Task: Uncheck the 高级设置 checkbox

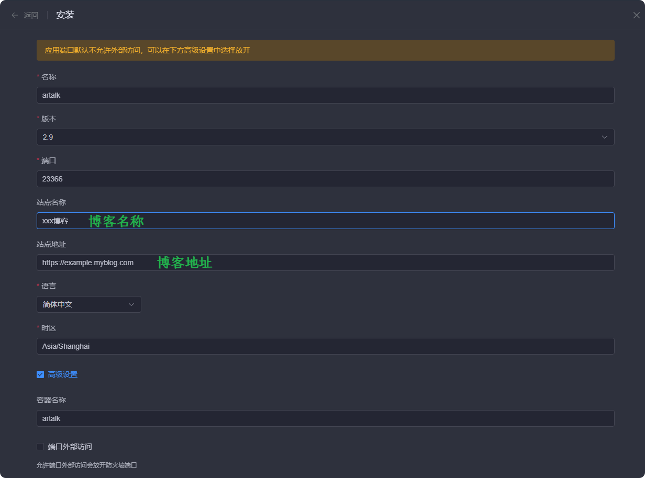Action: pos(40,374)
